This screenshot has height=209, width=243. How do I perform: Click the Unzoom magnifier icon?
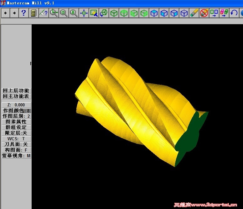64,13
